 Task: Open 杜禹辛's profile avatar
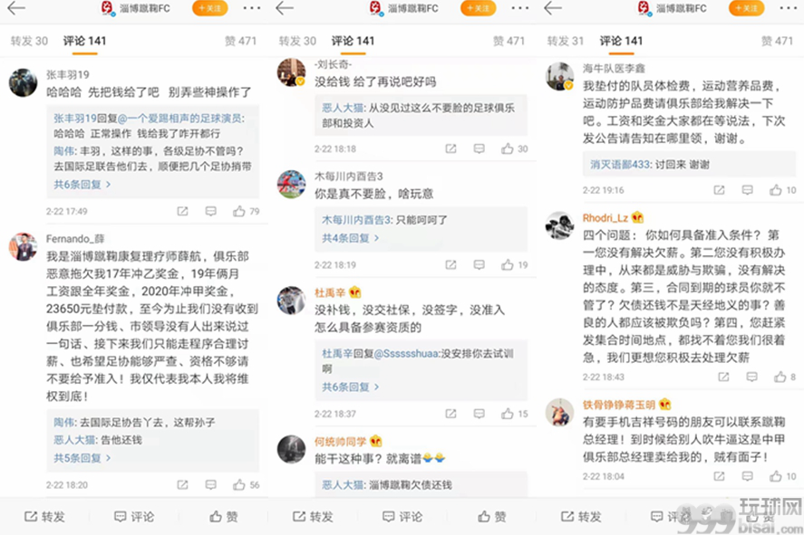pyautogui.click(x=291, y=300)
